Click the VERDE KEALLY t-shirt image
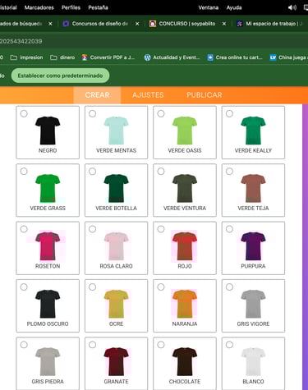Image resolution: width=308 pixels, height=390 pixels. pos(253,131)
